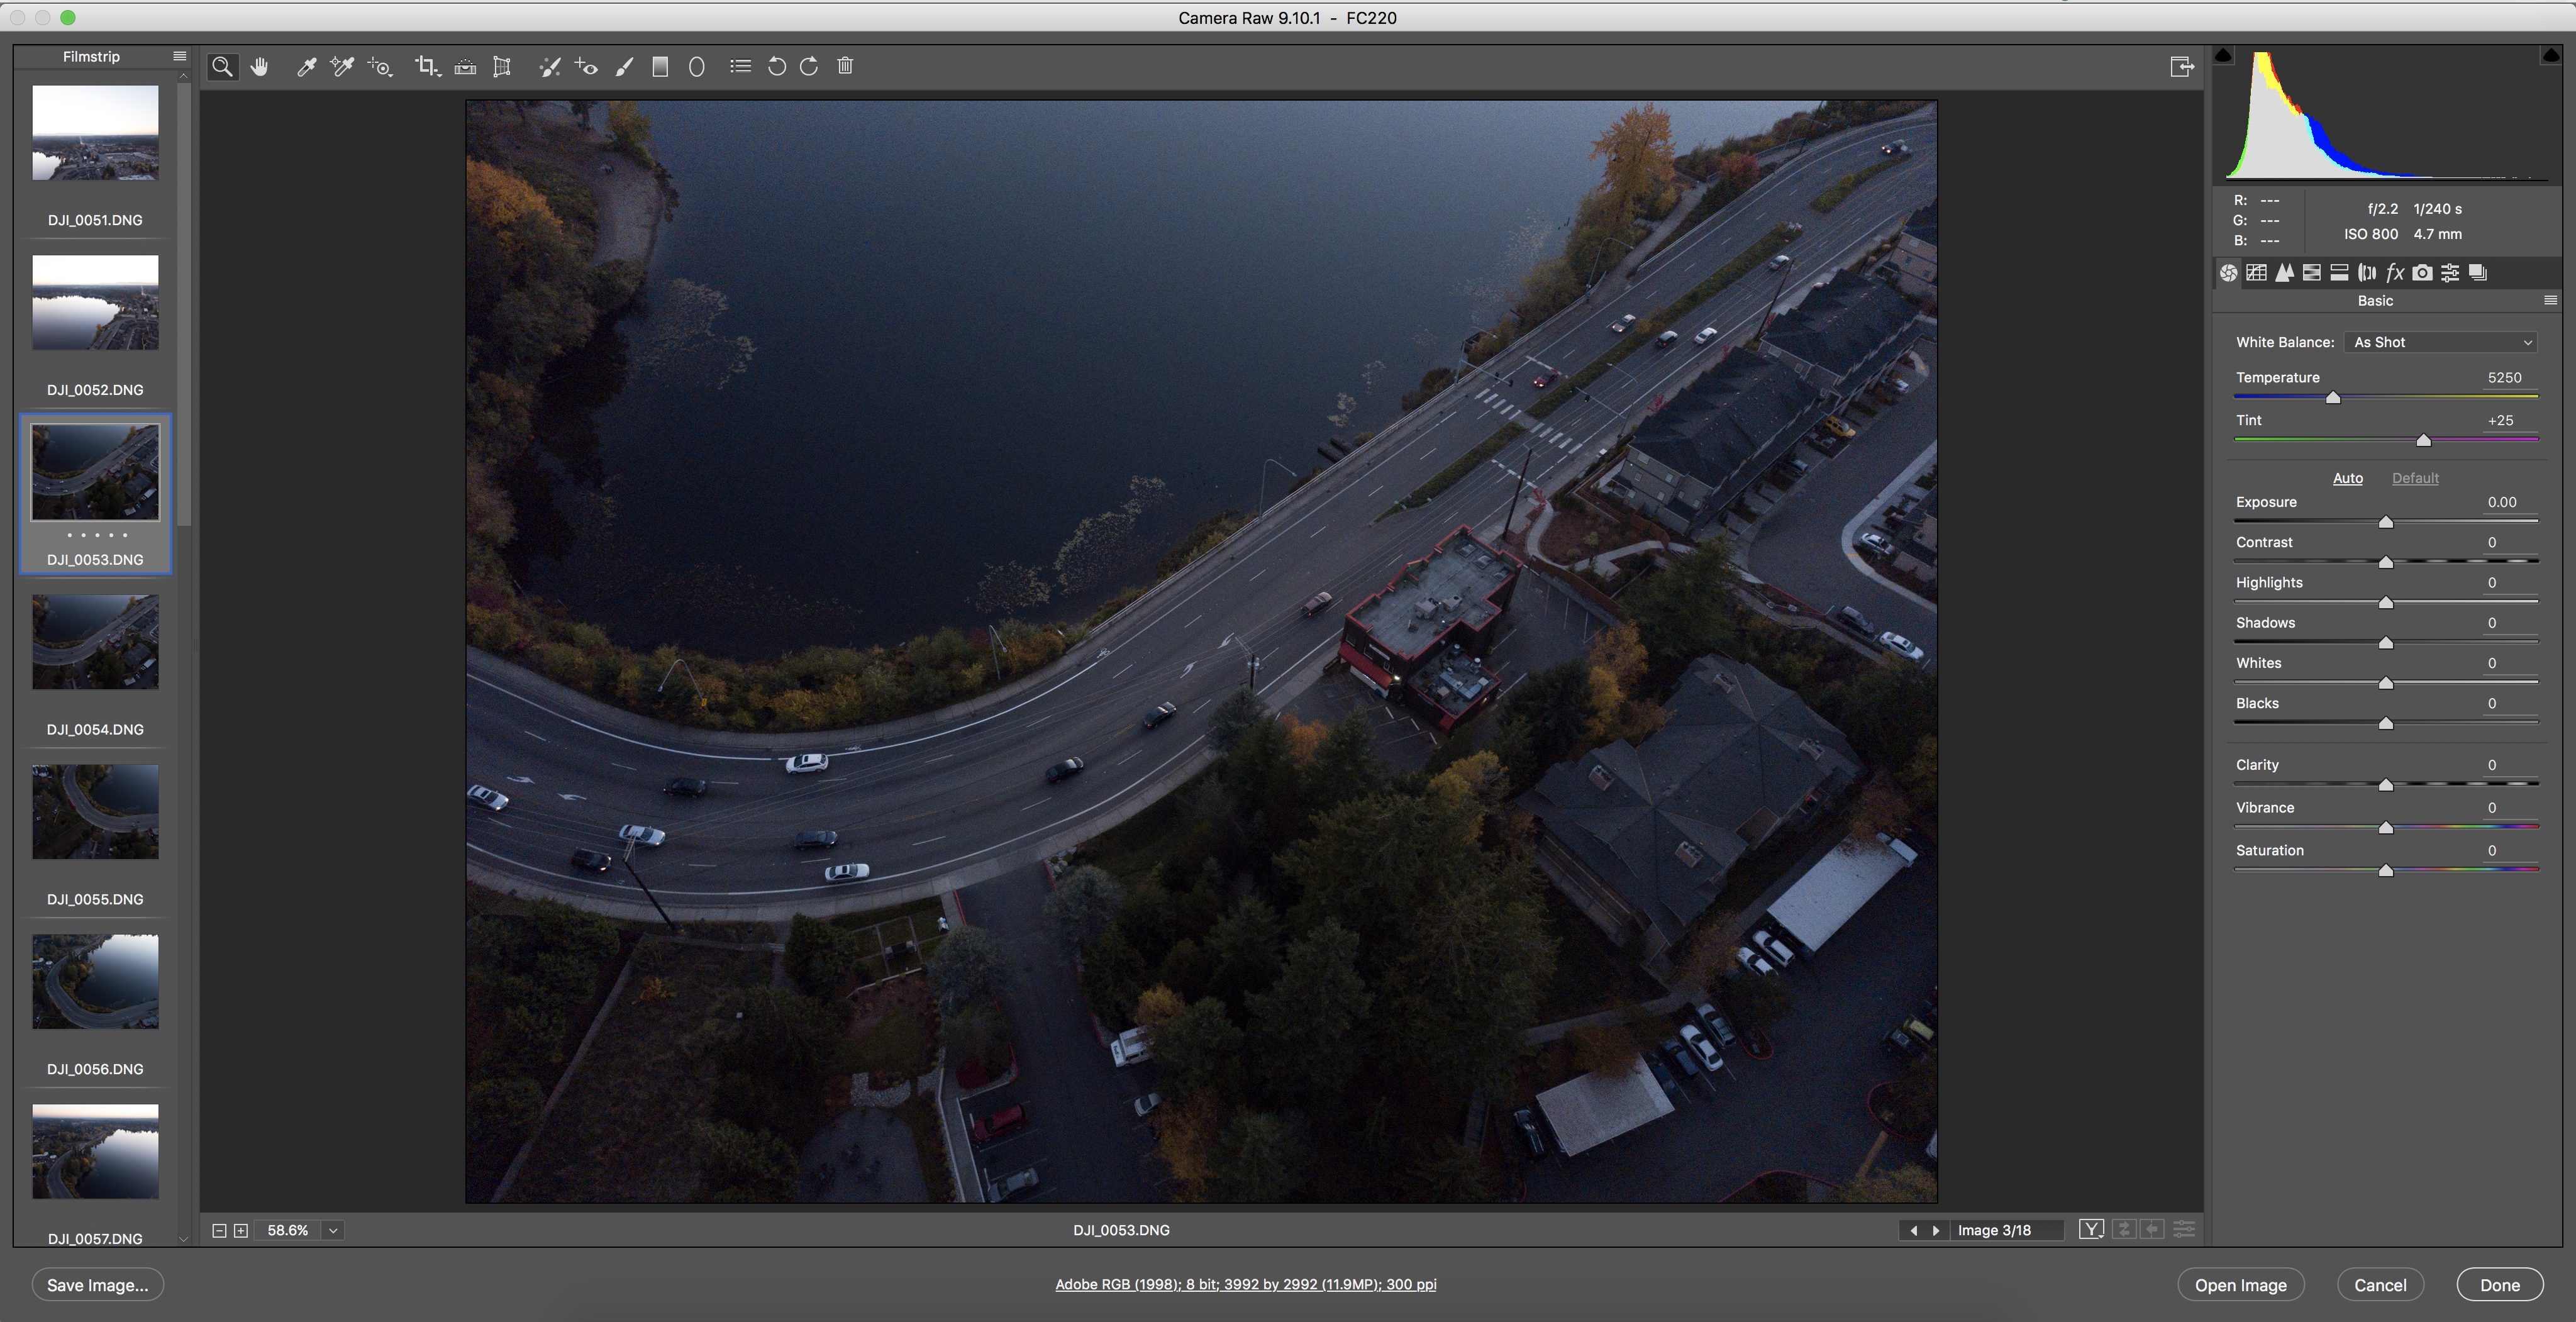Select the Spot Removal tool

(x=549, y=66)
